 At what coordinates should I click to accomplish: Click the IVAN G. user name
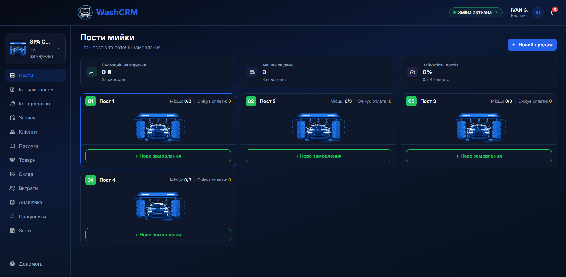(x=519, y=10)
